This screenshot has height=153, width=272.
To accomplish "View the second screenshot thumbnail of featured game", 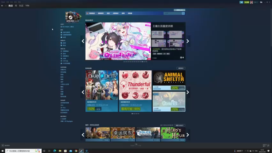I will coord(175,35).
